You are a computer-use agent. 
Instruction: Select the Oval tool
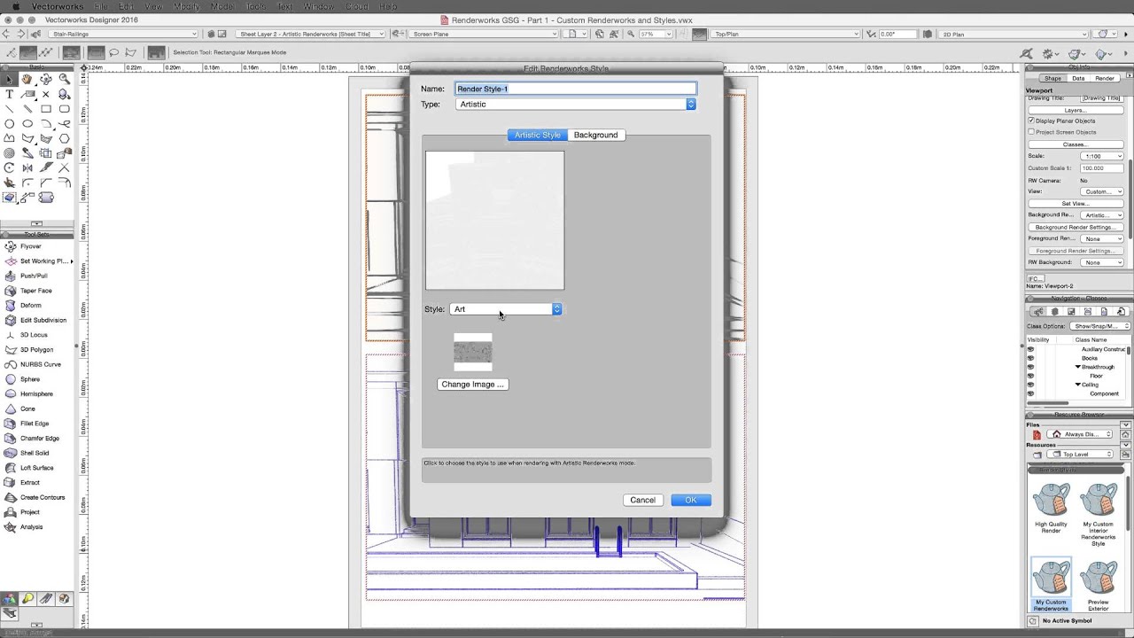(27, 124)
